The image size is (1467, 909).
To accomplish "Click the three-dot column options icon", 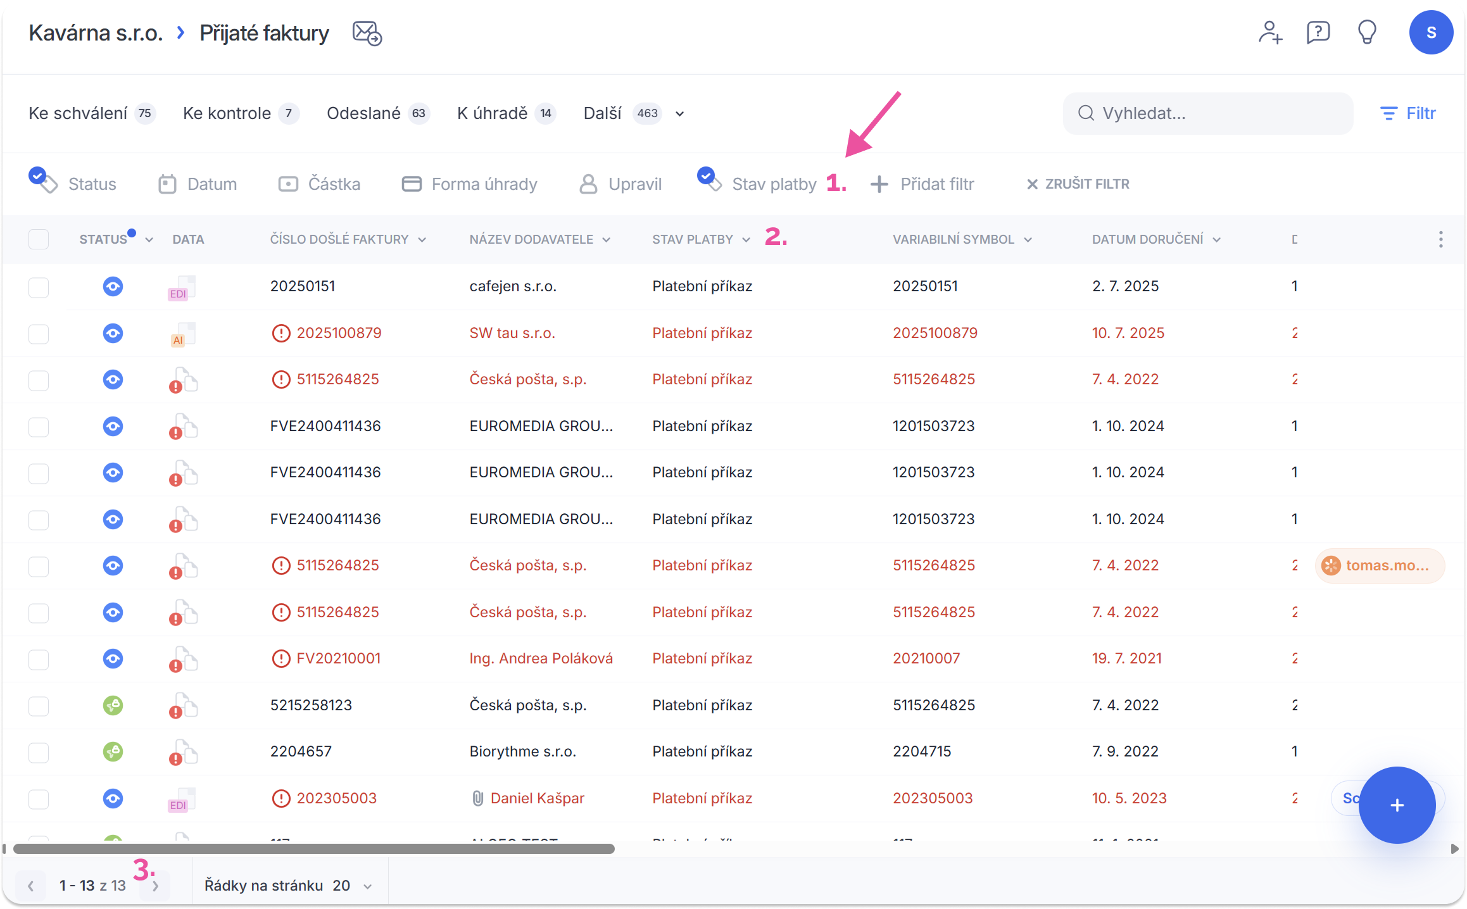I will point(1440,239).
